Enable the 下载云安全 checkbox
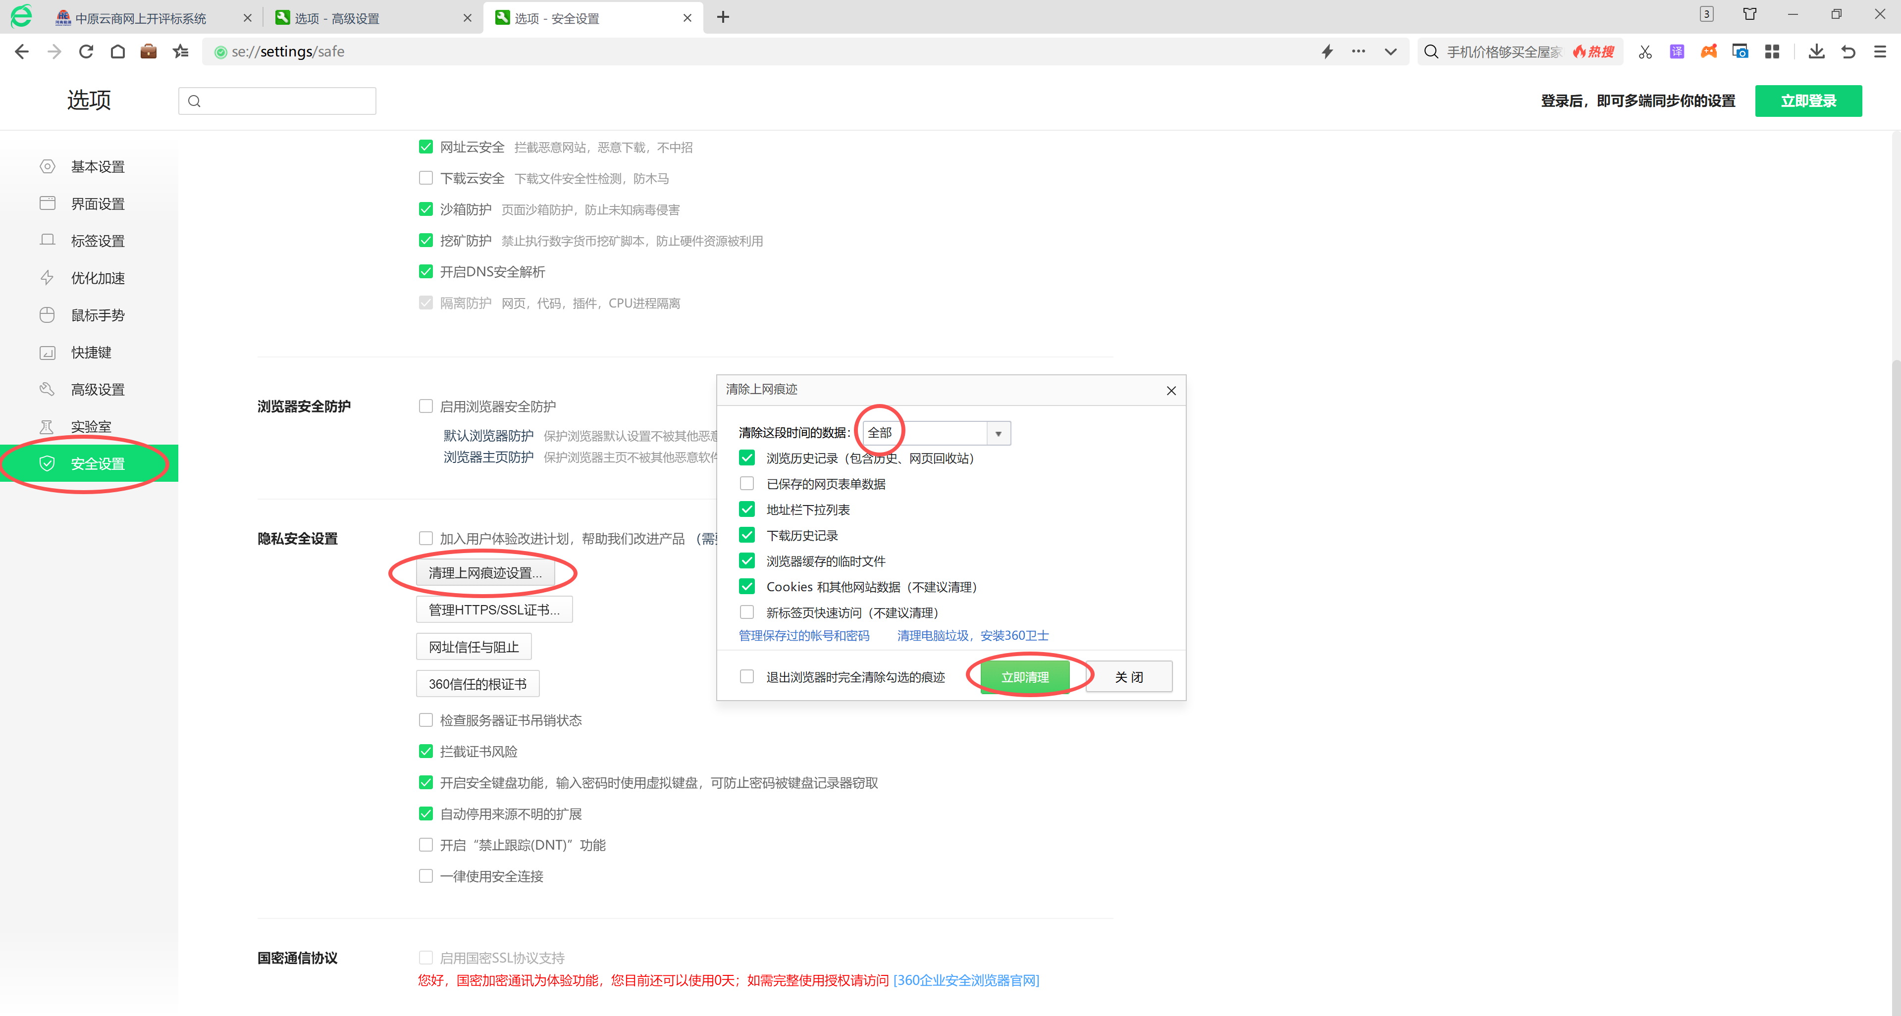The height and width of the screenshot is (1016, 1901). (426, 178)
